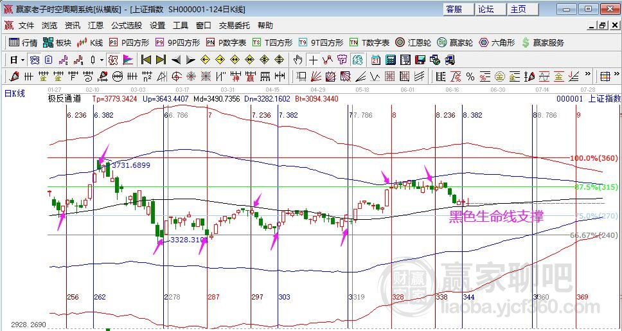
Task: Select the red 神 ruler tool
Action: click(x=236, y=76)
